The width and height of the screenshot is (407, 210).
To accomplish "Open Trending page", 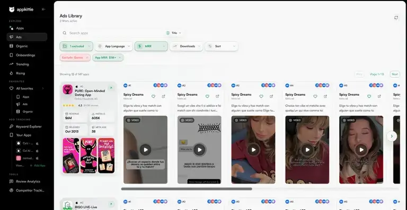I will point(22,64).
